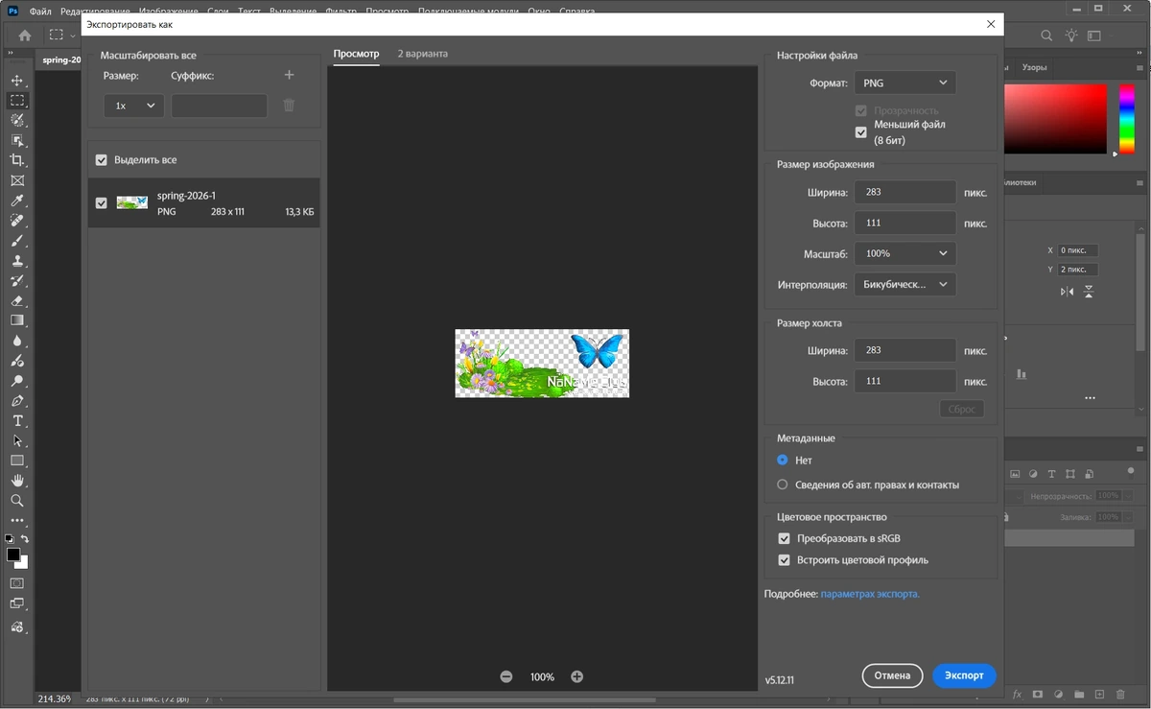The width and height of the screenshot is (1151, 709).
Task: Select the Move tool
Action: pyautogui.click(x=17, y=81)
